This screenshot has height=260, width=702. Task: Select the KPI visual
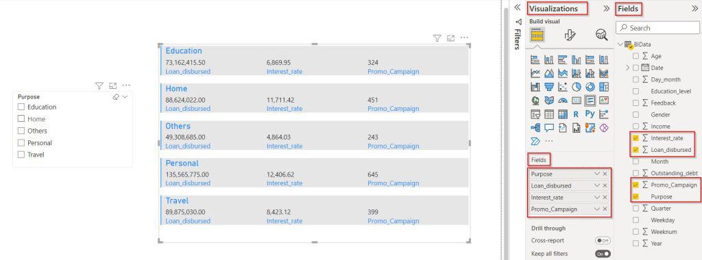[x=604, y=101]
